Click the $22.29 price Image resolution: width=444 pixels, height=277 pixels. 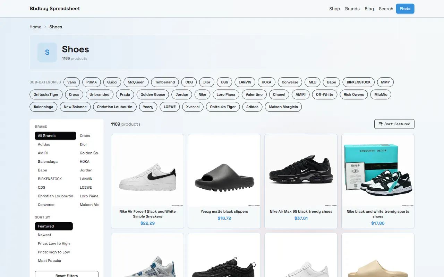(147, 223)
